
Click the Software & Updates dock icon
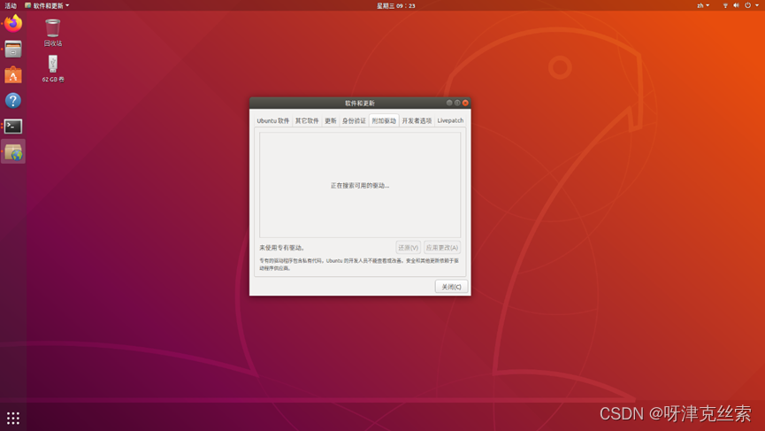point(13,152)
